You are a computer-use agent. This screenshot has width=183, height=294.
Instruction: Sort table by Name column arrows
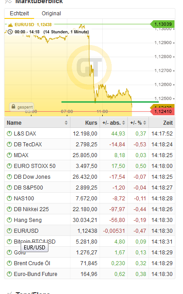coord(66,123)
